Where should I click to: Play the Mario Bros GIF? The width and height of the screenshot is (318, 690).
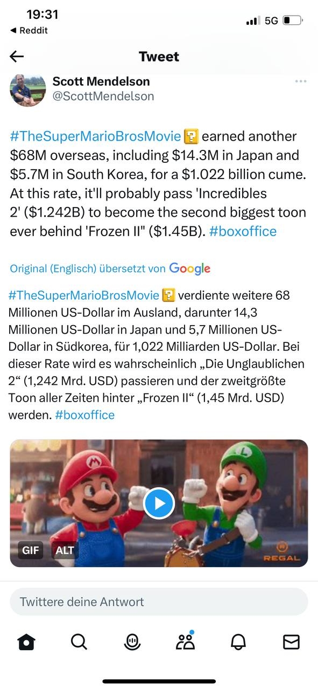tap(159, 503)
